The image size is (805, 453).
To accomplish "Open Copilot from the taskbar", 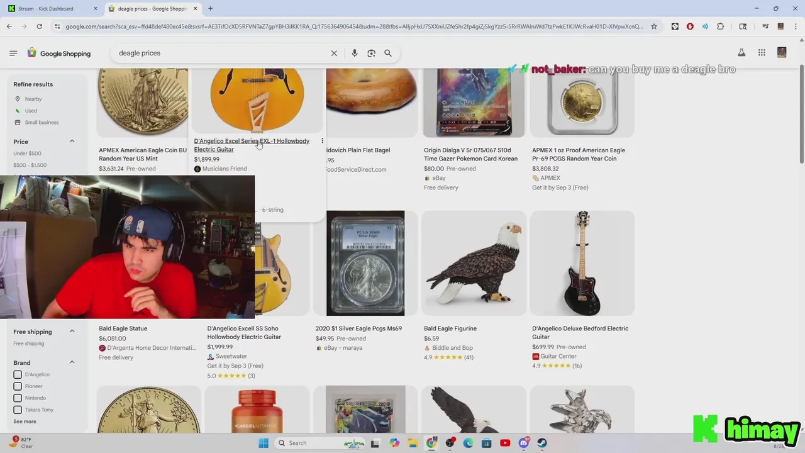I will [x=394, y=443].
